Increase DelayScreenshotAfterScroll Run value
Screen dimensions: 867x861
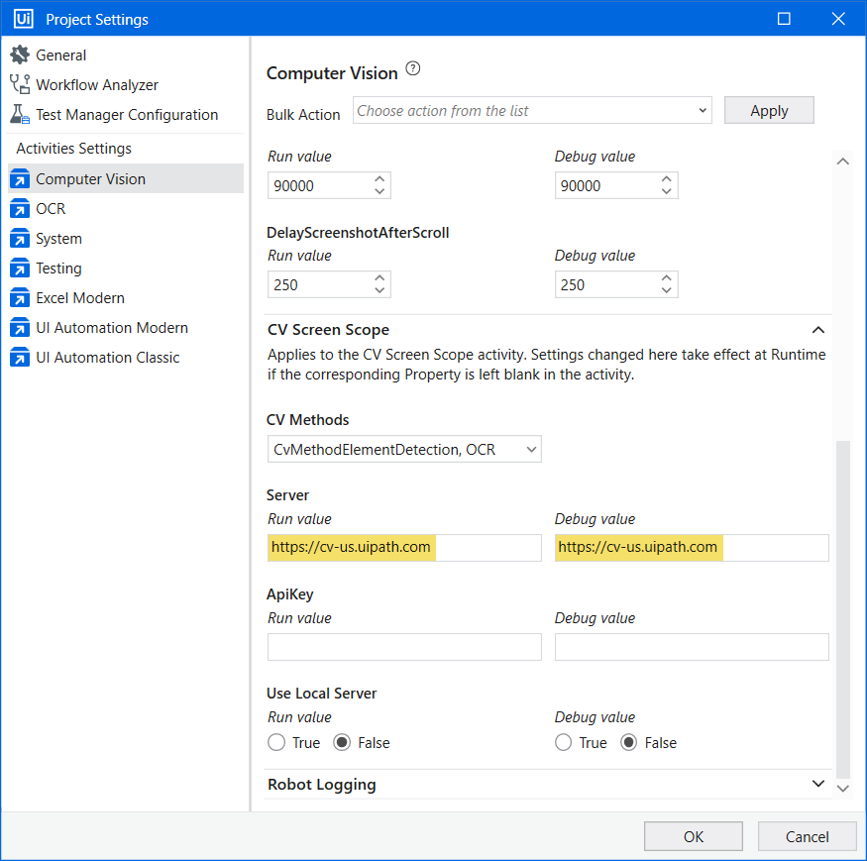379,278
